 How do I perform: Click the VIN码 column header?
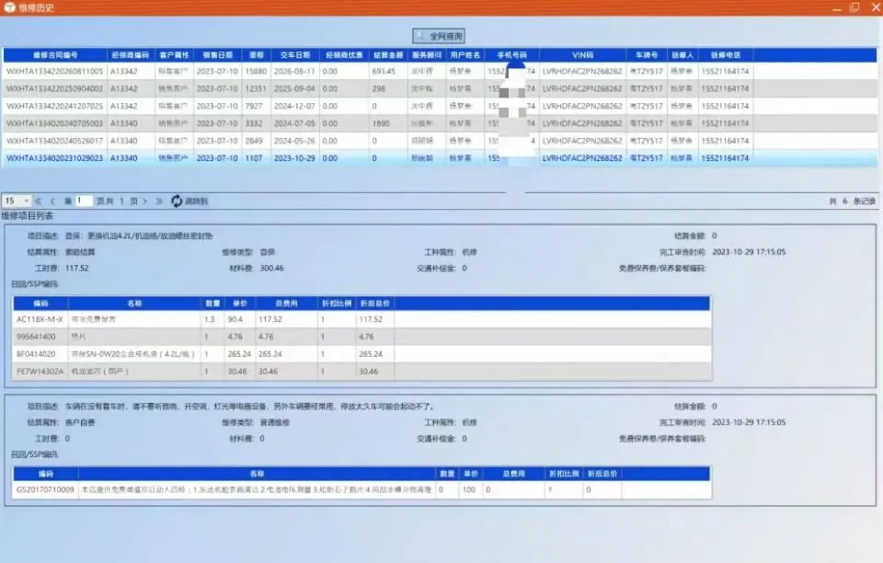583,55
